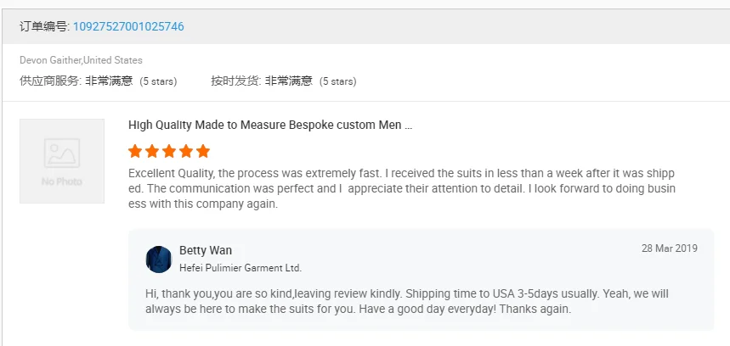Image resolution: width=730 pixels, height=346 pixels.
Task: Click the 28 Mar 2019 reply date
Action: (669, 248)
